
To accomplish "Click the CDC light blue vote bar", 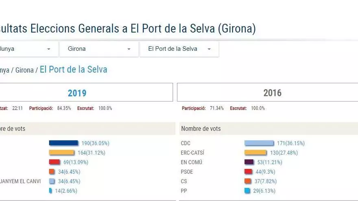I will point(259,143).
